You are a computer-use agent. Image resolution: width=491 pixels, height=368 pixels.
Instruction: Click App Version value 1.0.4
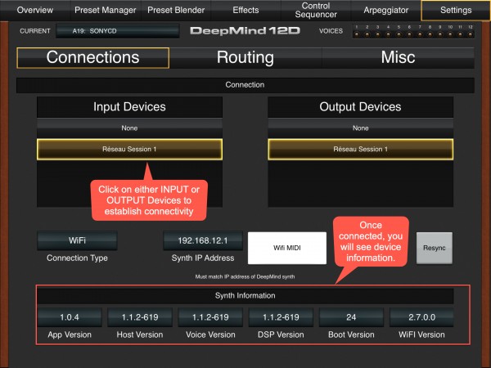(70, 317)
